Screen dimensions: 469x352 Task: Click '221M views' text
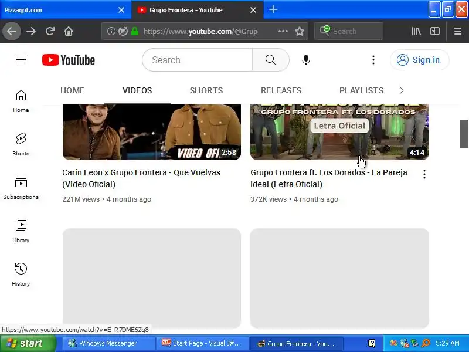(x=81, y=199)
